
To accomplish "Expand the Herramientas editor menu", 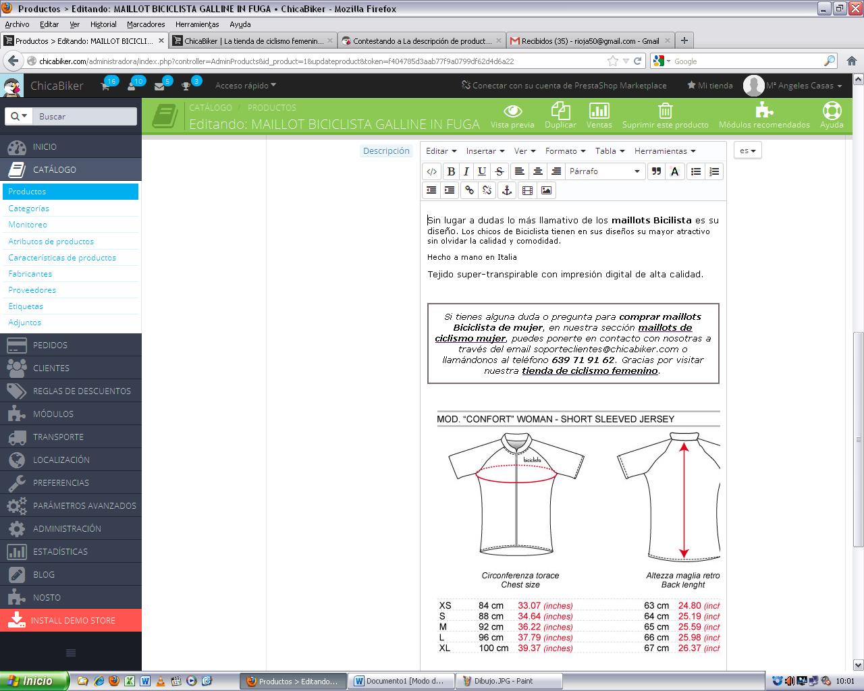I will (665, 151).
